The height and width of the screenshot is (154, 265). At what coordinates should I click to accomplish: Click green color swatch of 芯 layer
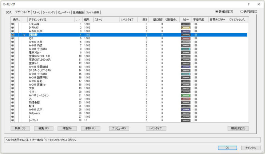click(x=186, y=99)
